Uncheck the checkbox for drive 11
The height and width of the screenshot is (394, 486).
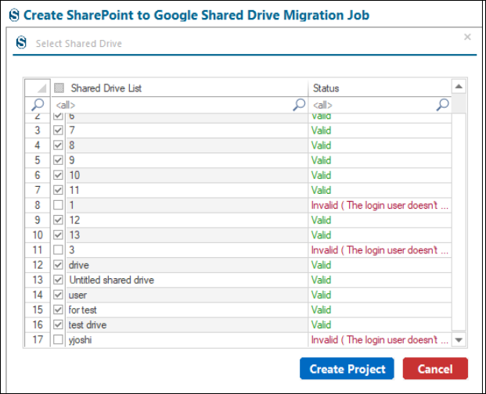(58, 190)
